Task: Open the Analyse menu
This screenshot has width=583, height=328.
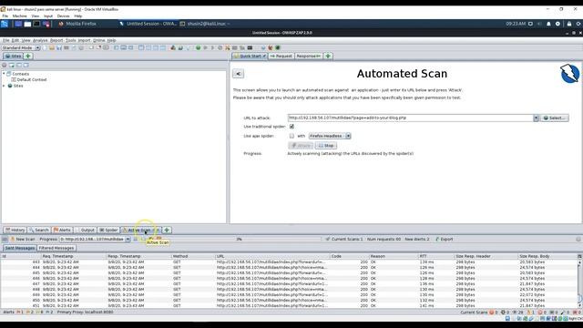Action: 40,40
